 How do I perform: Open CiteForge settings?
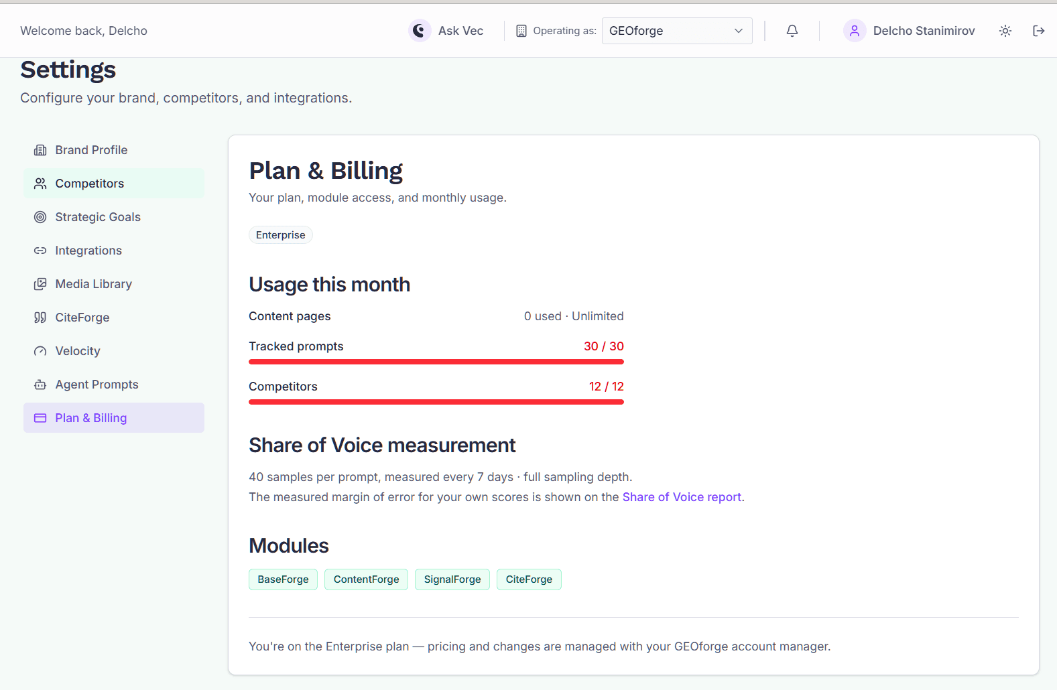114,318
